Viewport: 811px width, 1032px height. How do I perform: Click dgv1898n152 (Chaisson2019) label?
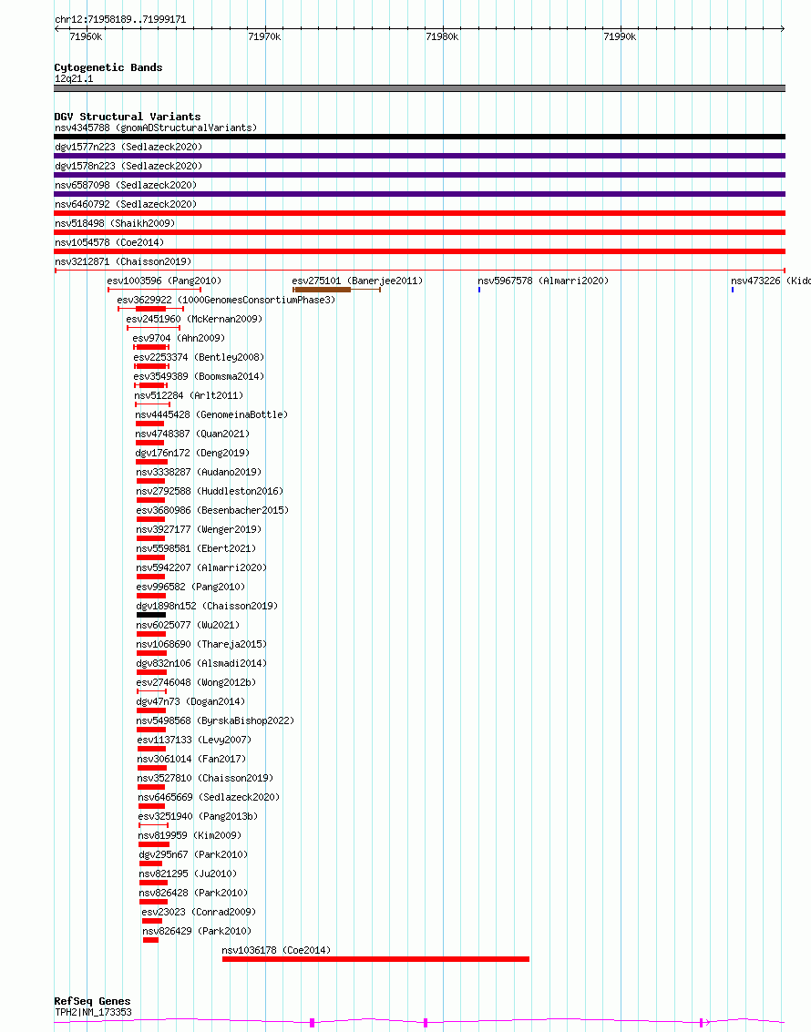pos(208,605)
